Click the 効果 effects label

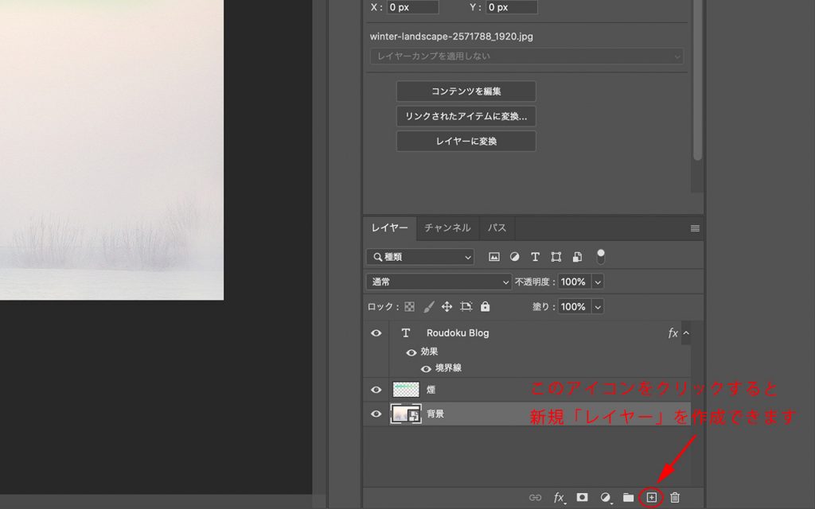(x=429, y=352)
